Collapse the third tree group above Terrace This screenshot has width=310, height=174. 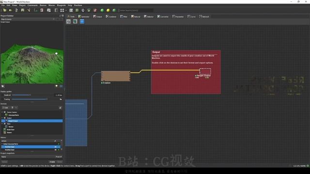2,124
